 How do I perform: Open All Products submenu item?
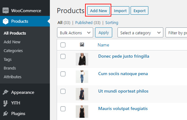(x=15, y=33)
